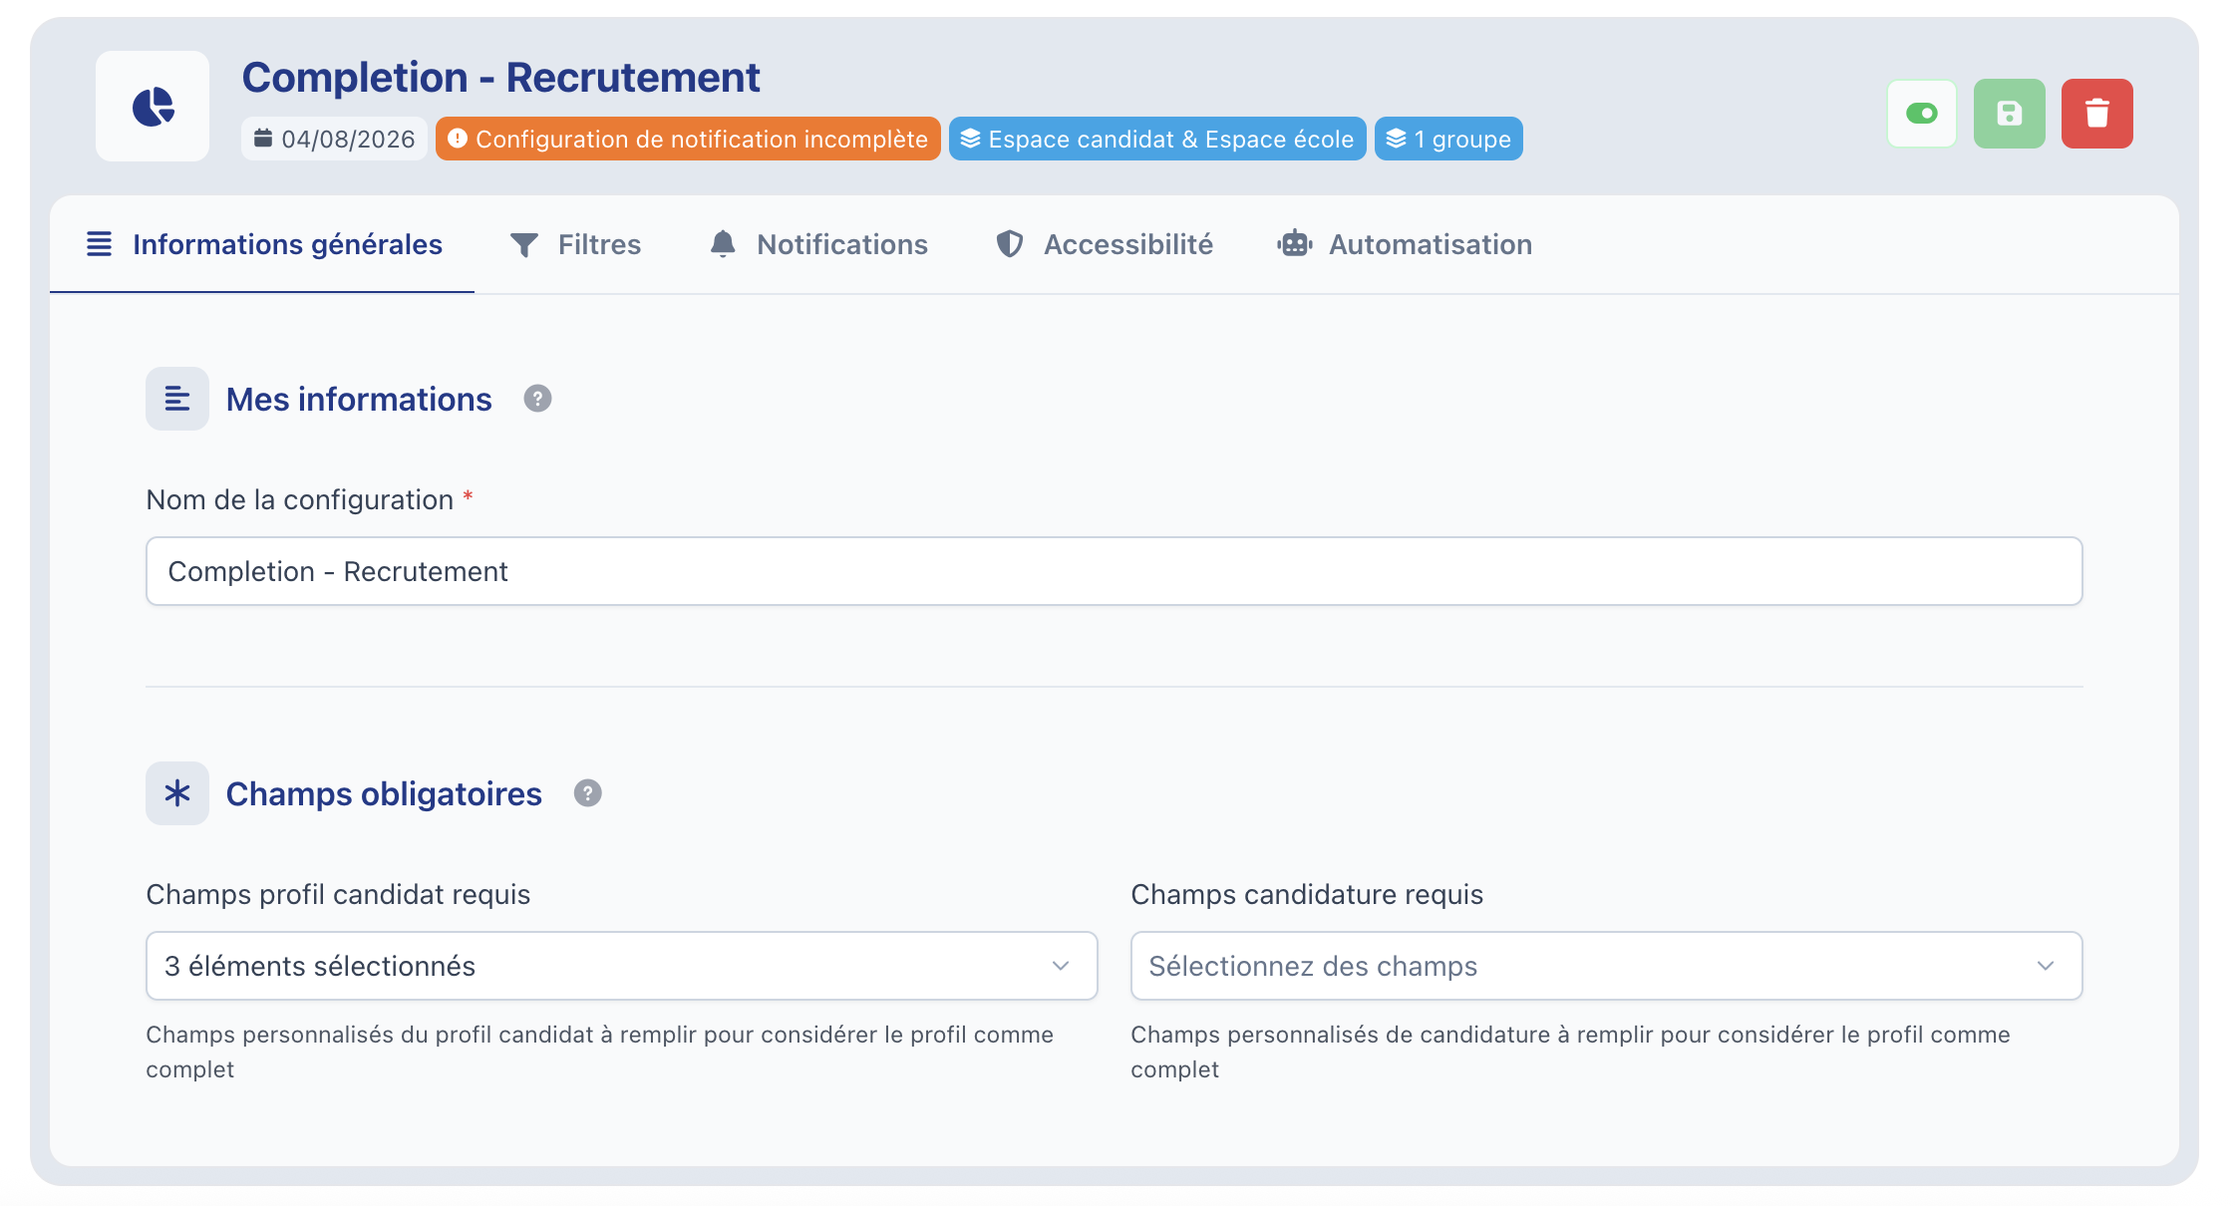The width and height of the screenshot is (2237, 1206).
Task: Edit the Nom de la configuration field
Action: point(1114,571)
